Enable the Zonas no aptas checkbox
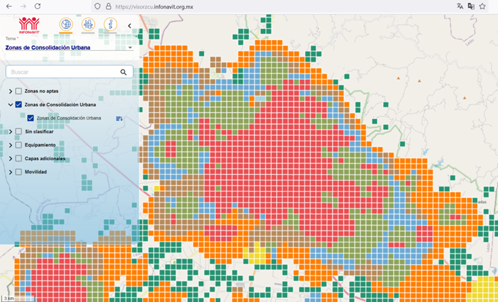The width and height of the screenshot is (498, 302). [18, 91]
